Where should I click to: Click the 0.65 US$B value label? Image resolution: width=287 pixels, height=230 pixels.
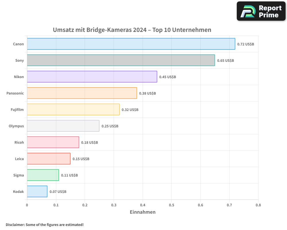click(x=225, y=61)
